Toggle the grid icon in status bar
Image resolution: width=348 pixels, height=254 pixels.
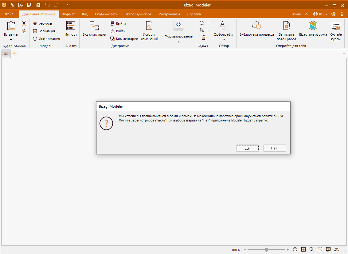(303, 250)
